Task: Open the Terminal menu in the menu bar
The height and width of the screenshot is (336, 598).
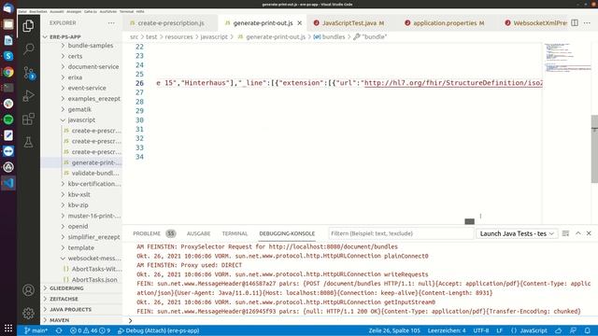Action: click(126, 11)
